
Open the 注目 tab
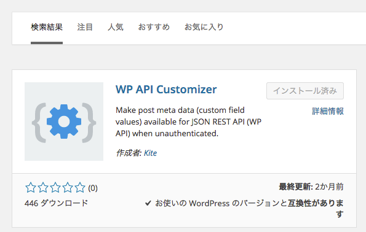tap(85, 27)
